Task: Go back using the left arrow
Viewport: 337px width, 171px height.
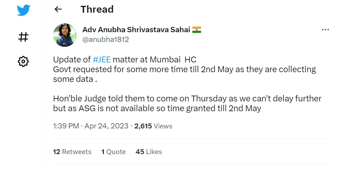Action: pyautogui.click(x=58, y=9)
